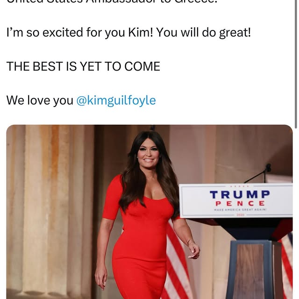Click the 'We love you' text
Viewport: 299px width, 299px height.
click(x=40, y=100)
